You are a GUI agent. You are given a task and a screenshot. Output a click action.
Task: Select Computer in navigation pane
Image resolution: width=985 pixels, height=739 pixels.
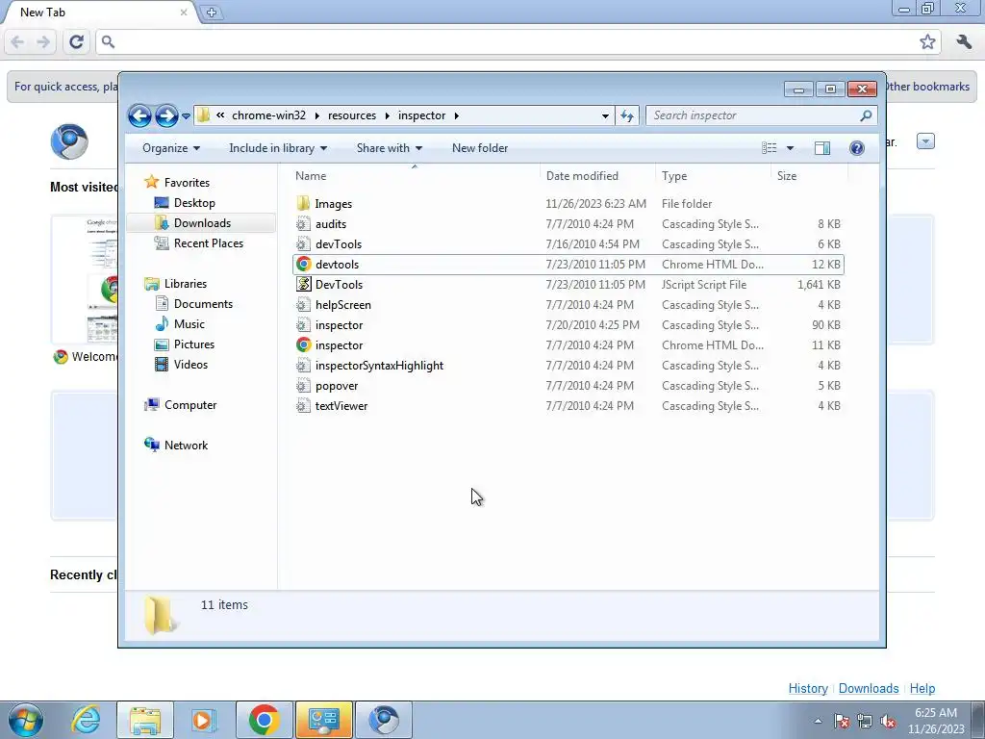[x=189, y=405]
